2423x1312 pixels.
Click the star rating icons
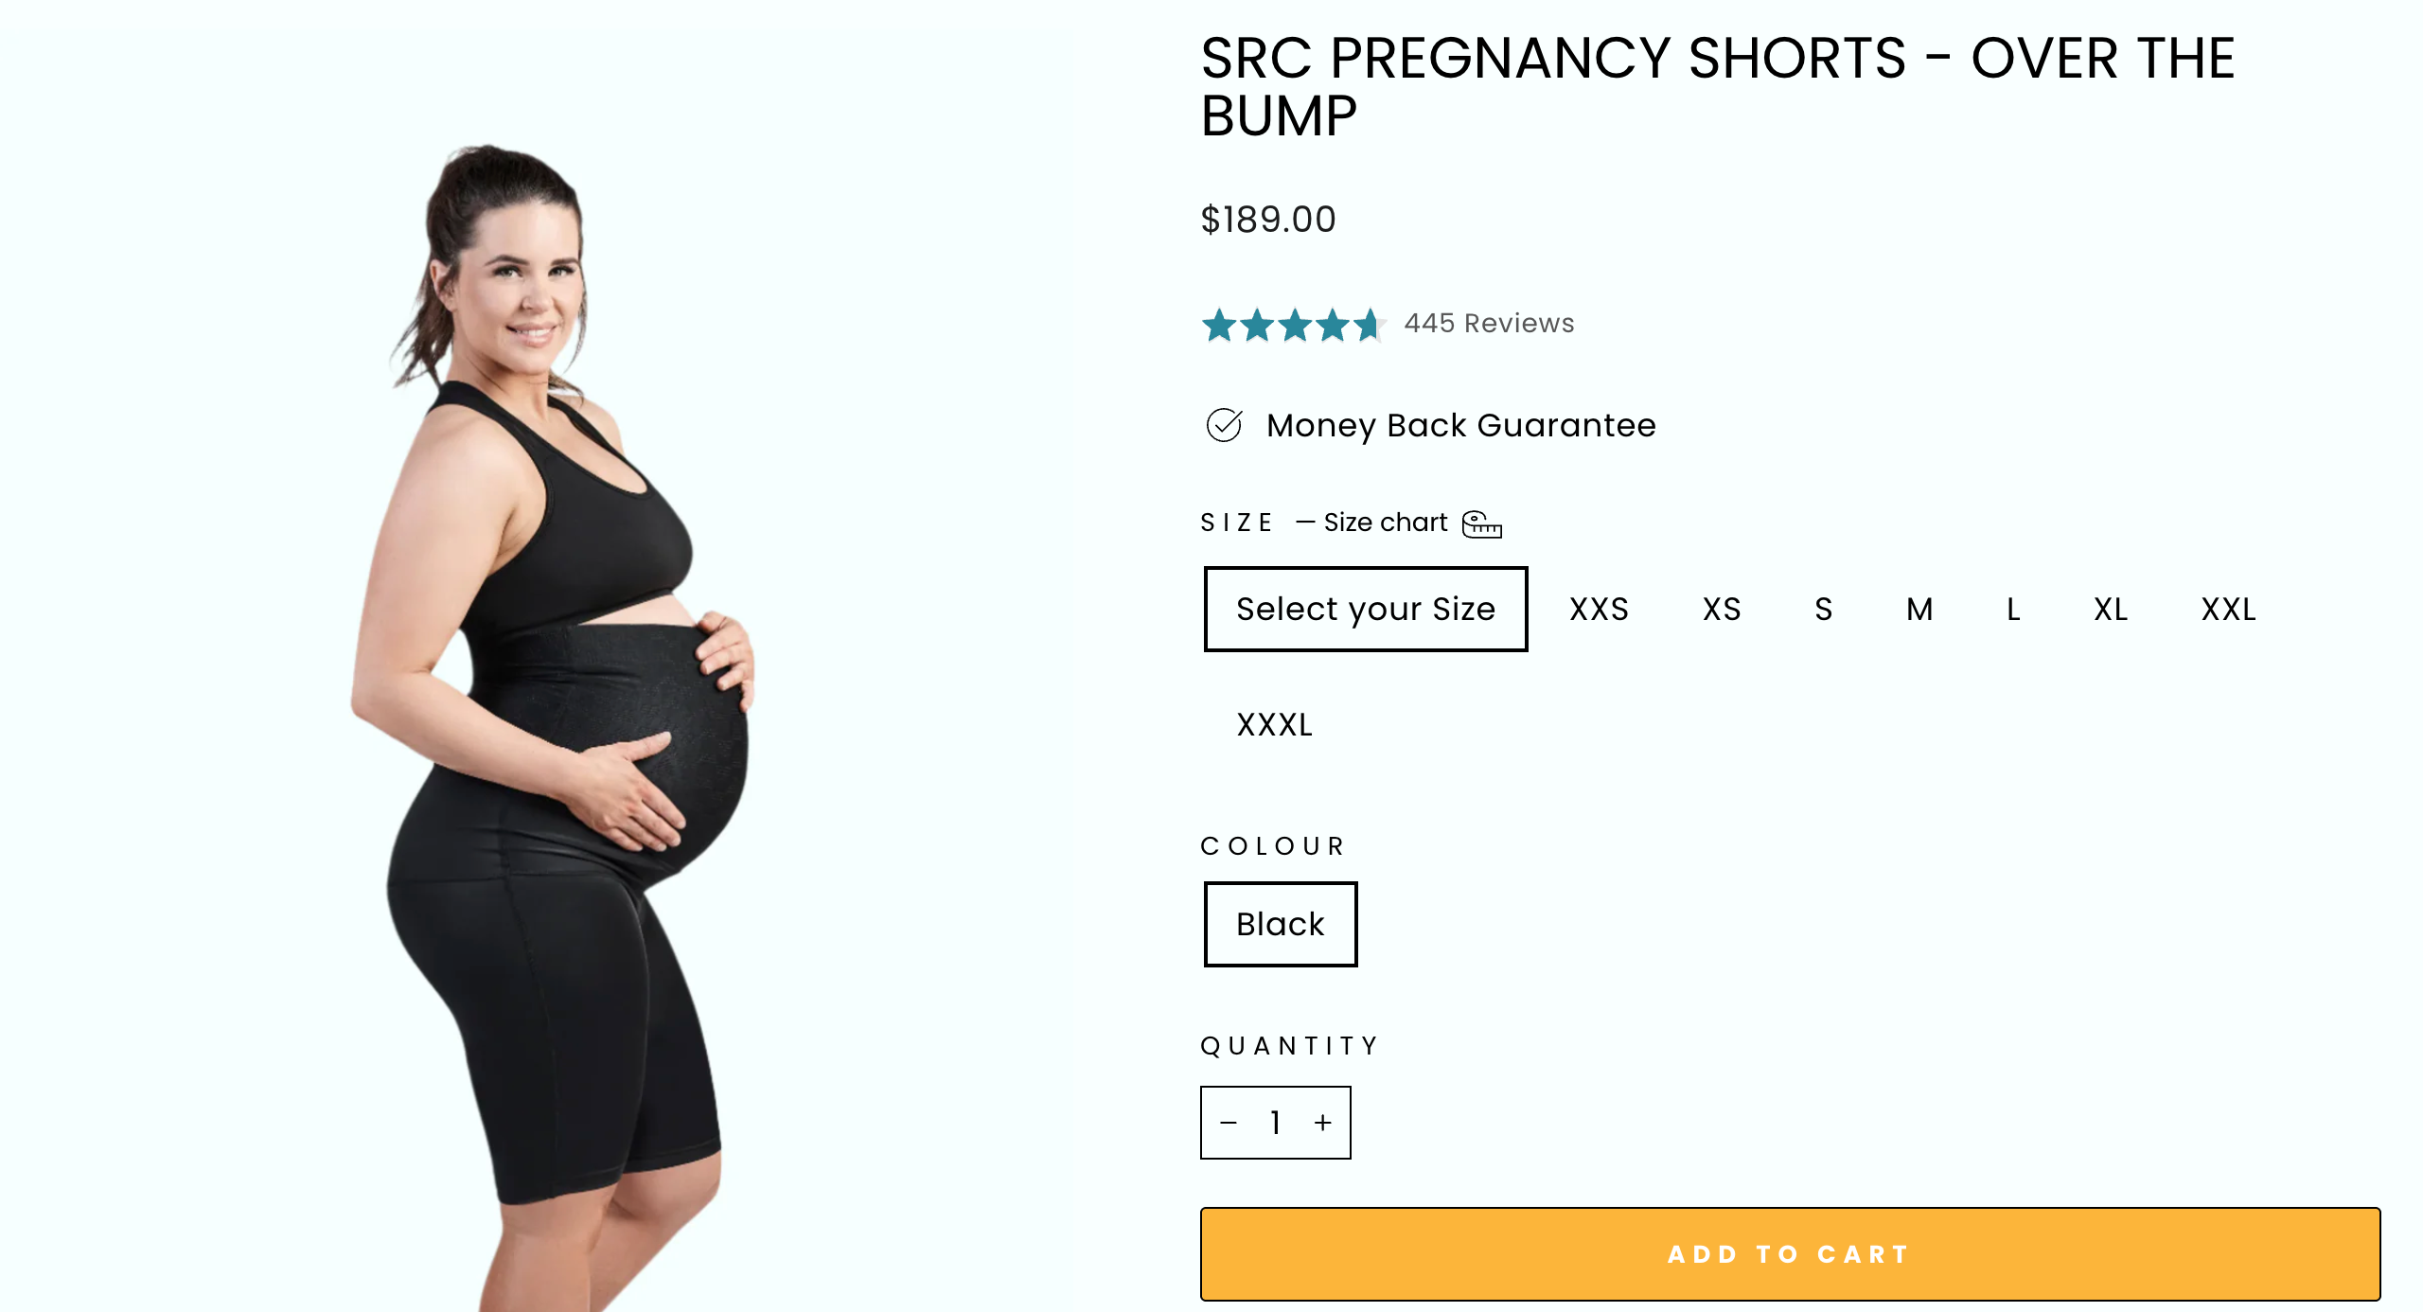1293,325
